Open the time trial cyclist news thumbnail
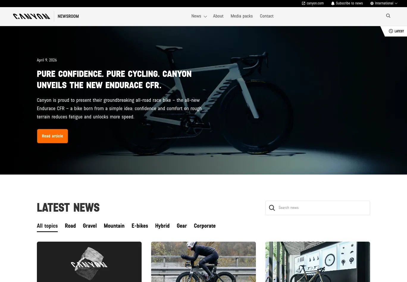The image size is (407, 282). (203, 262)
